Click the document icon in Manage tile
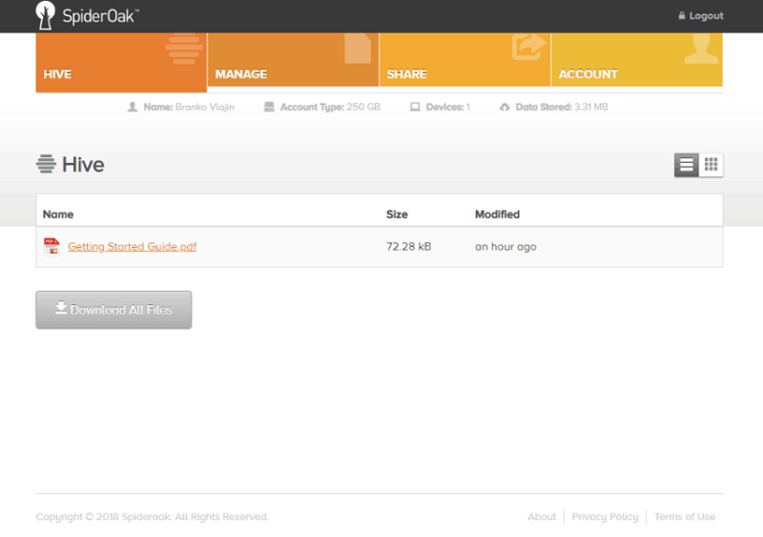Image resolution: width=763 pixels, height=537 pixels. [x=358, y=49]
